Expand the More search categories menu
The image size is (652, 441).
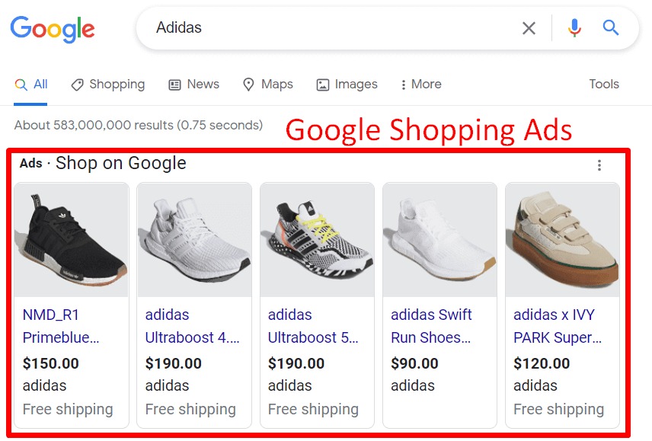[x=420, y=84]
